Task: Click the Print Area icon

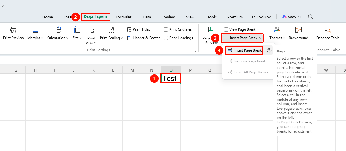Action: pos(91,30)
